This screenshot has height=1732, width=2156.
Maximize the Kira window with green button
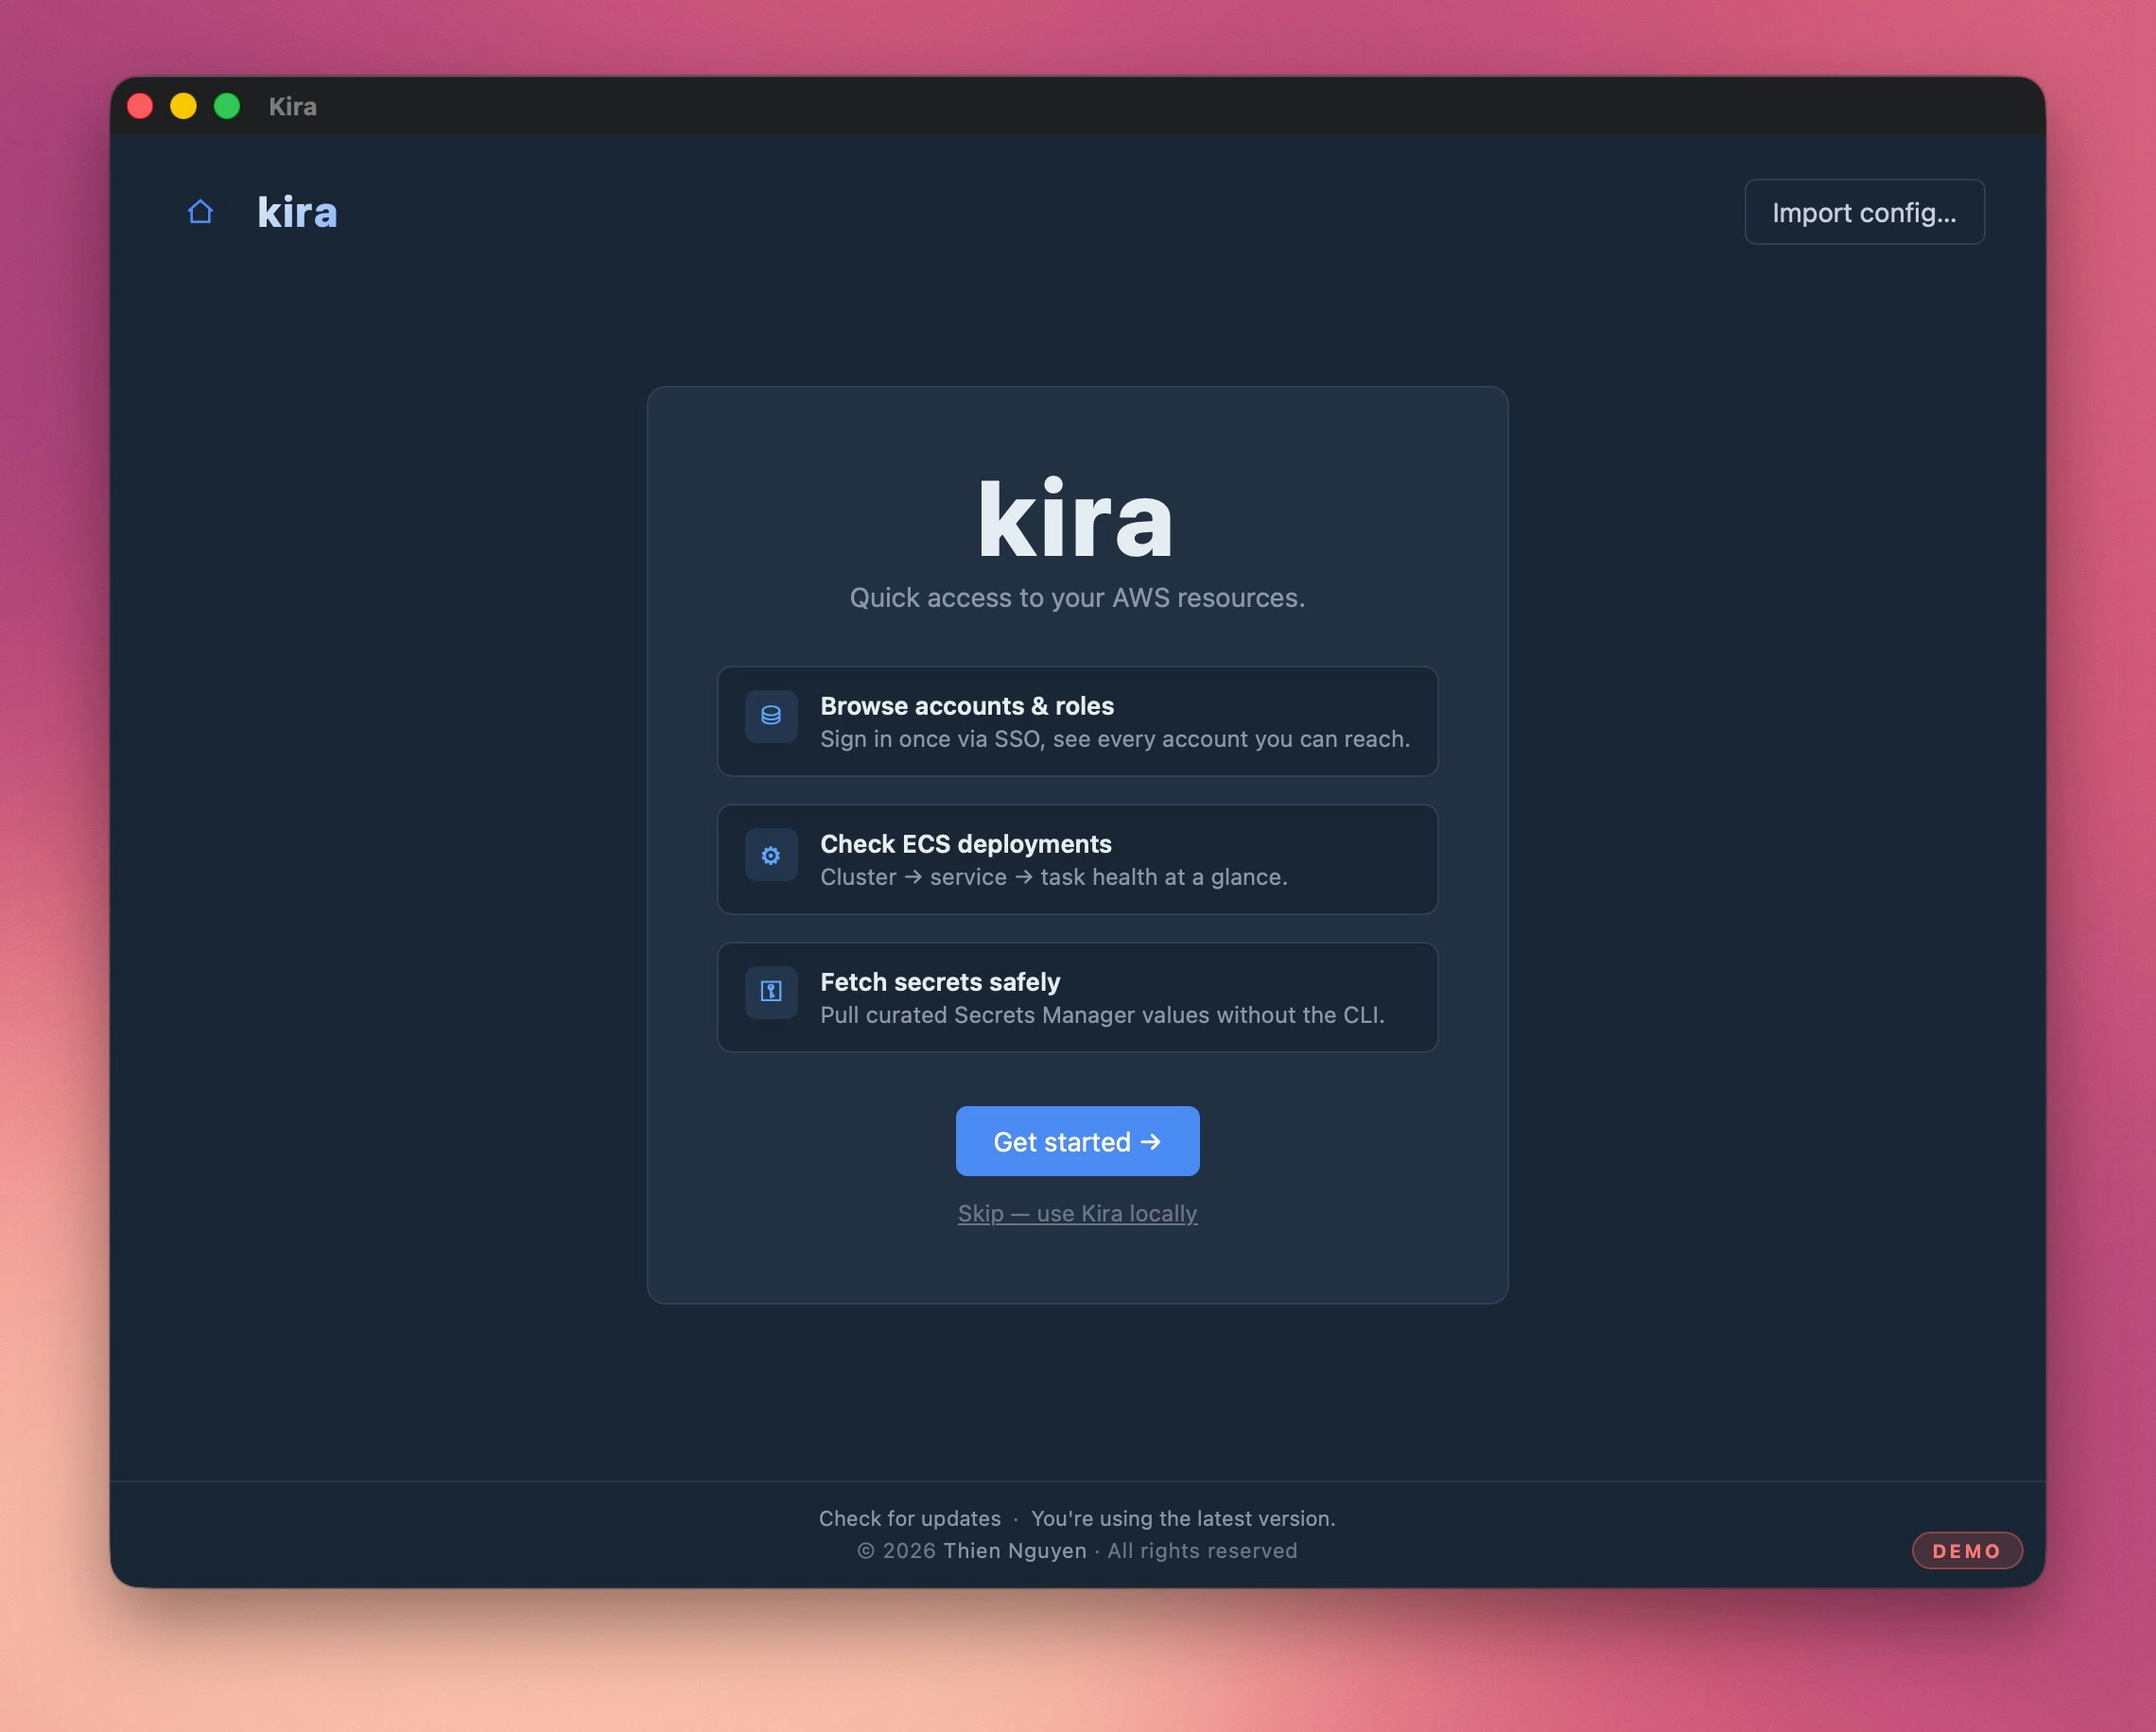tap(227, 106)
